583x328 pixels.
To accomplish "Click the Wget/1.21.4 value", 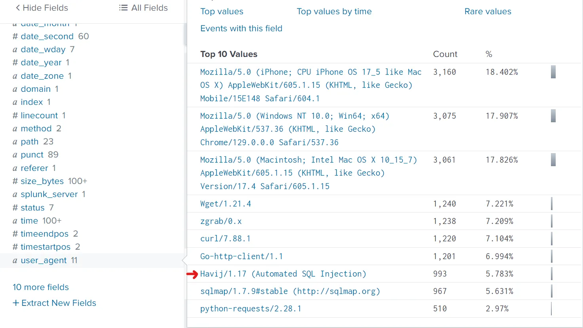I will 226,204.
